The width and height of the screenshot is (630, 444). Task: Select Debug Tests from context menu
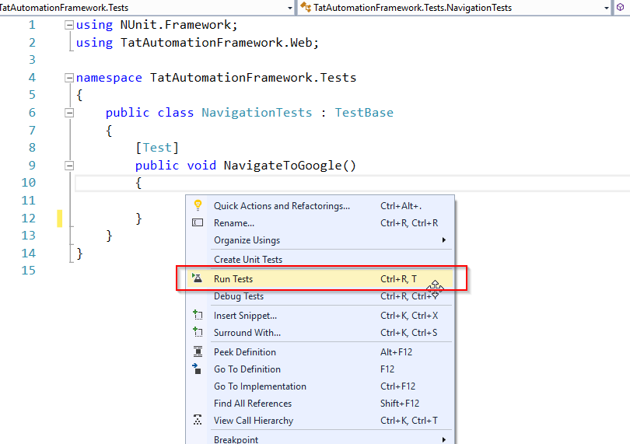[239, 296]
